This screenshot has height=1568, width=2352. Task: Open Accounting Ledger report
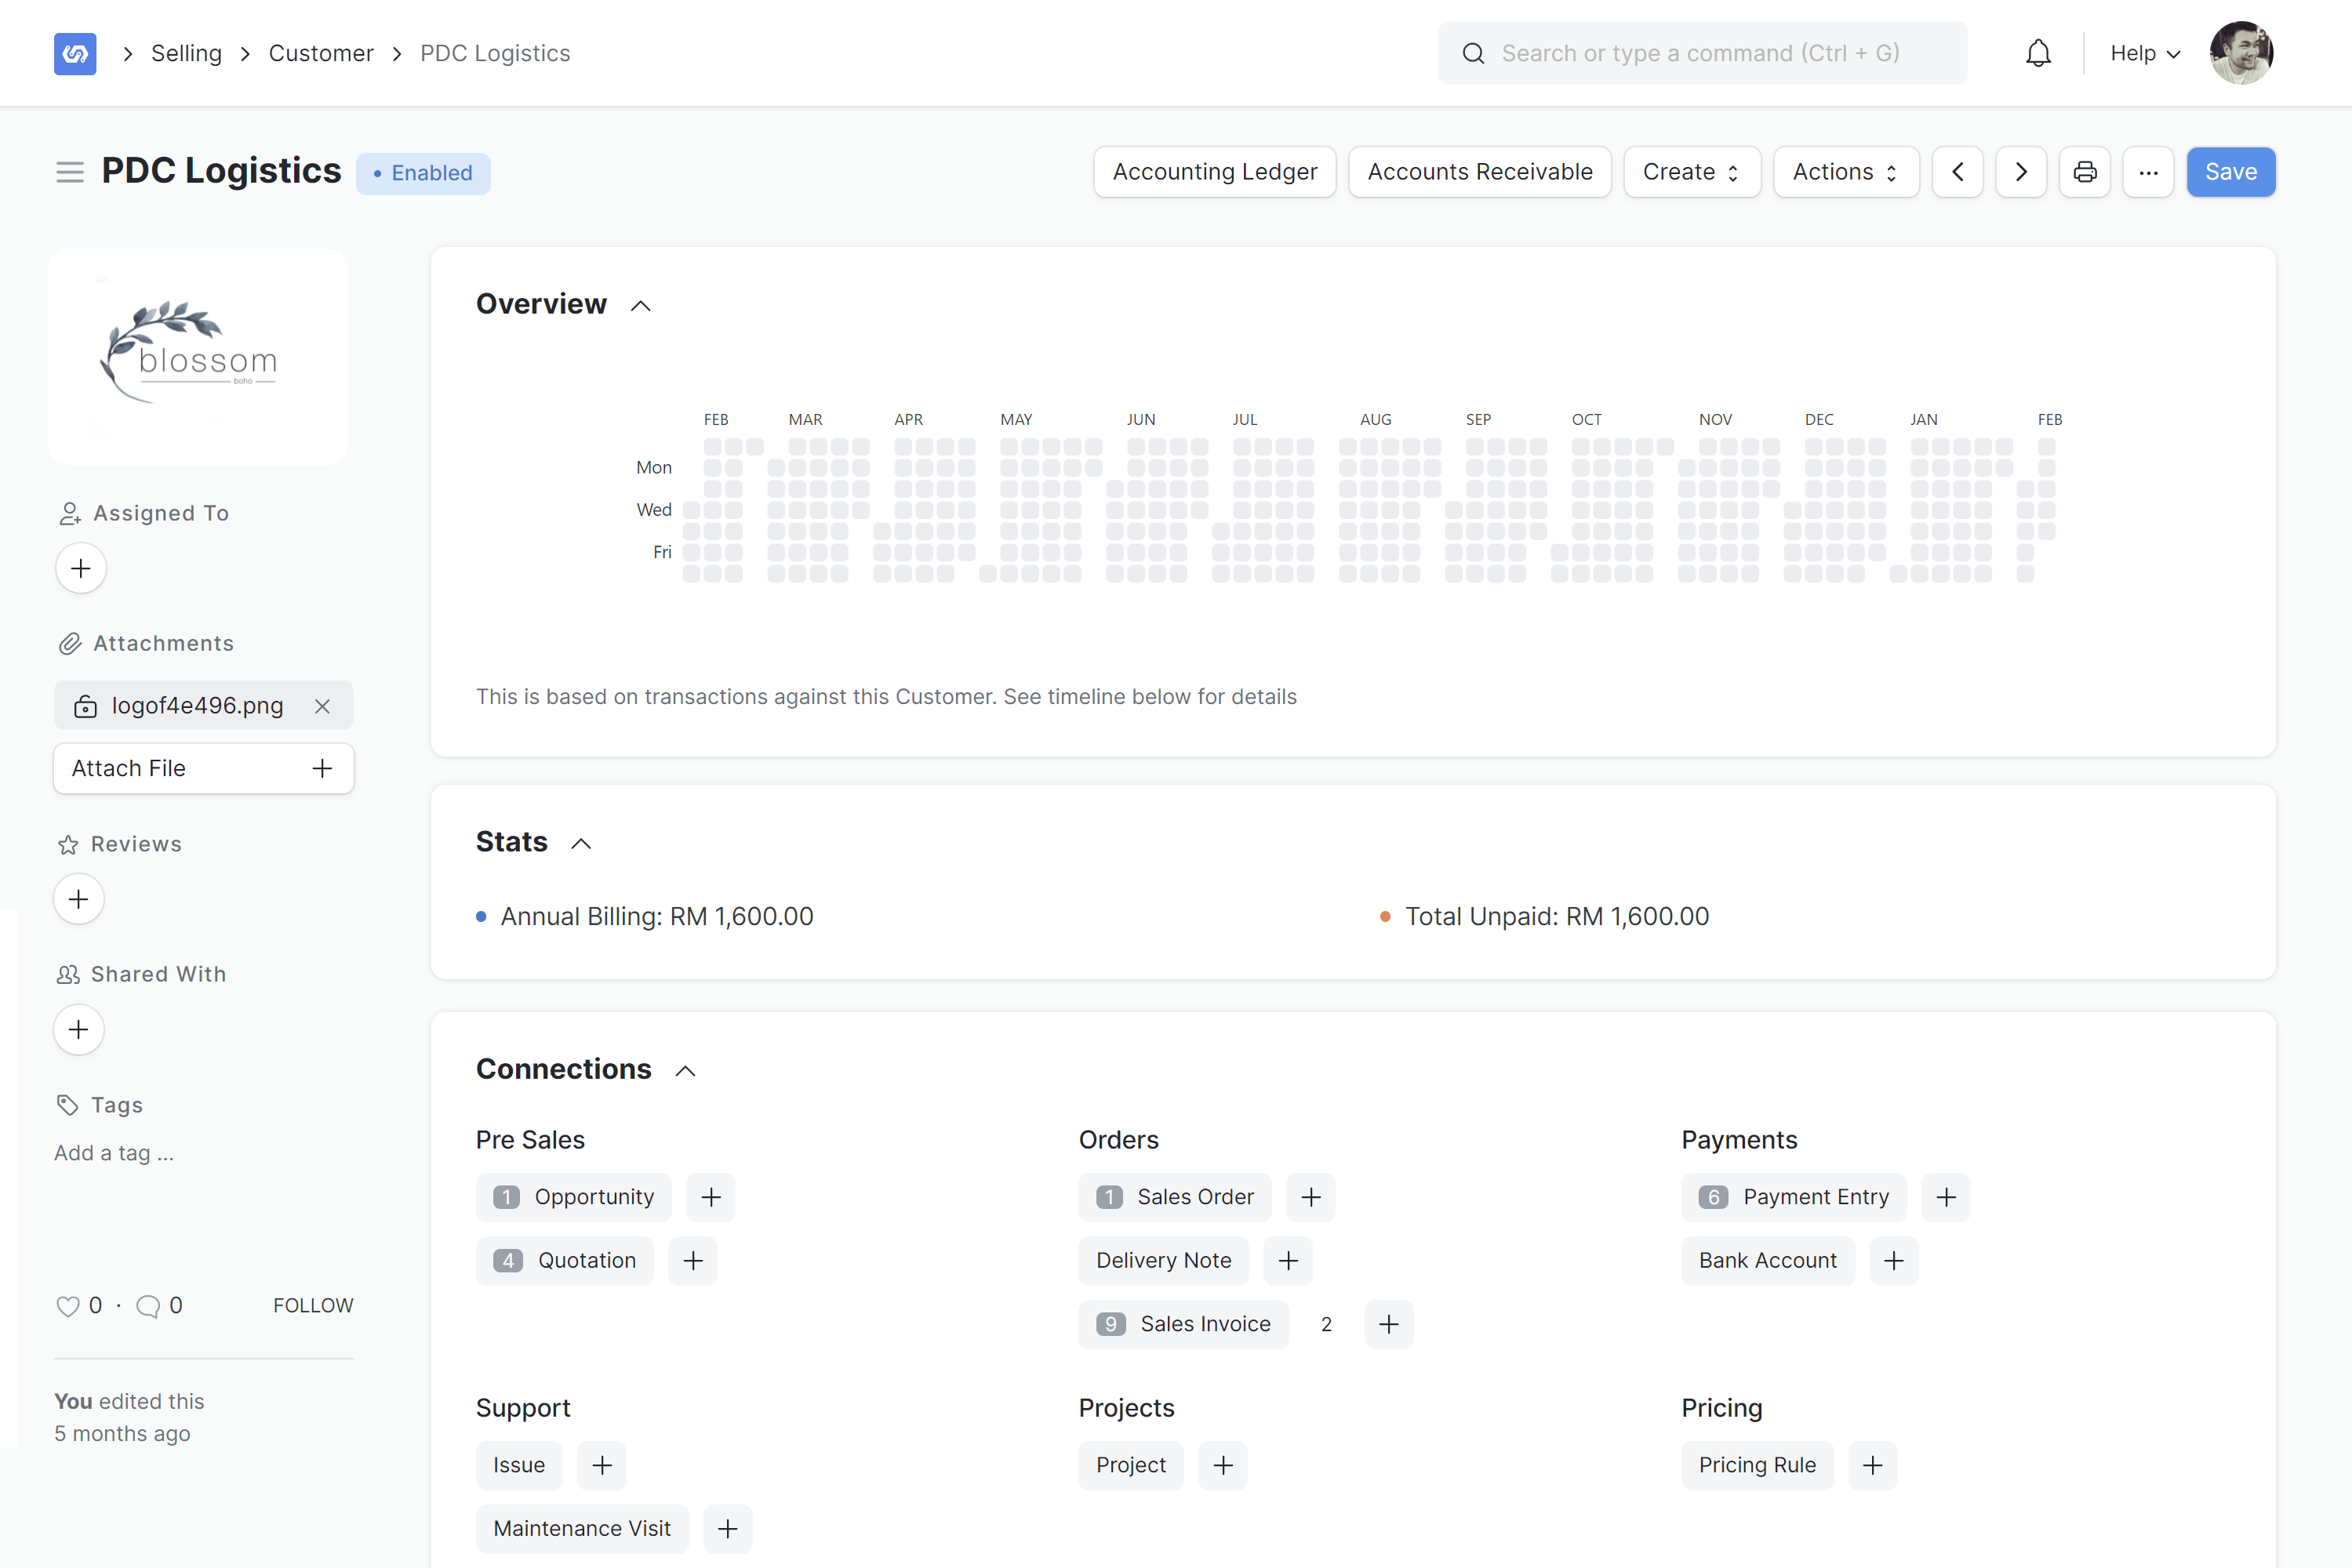[1215, 172]
